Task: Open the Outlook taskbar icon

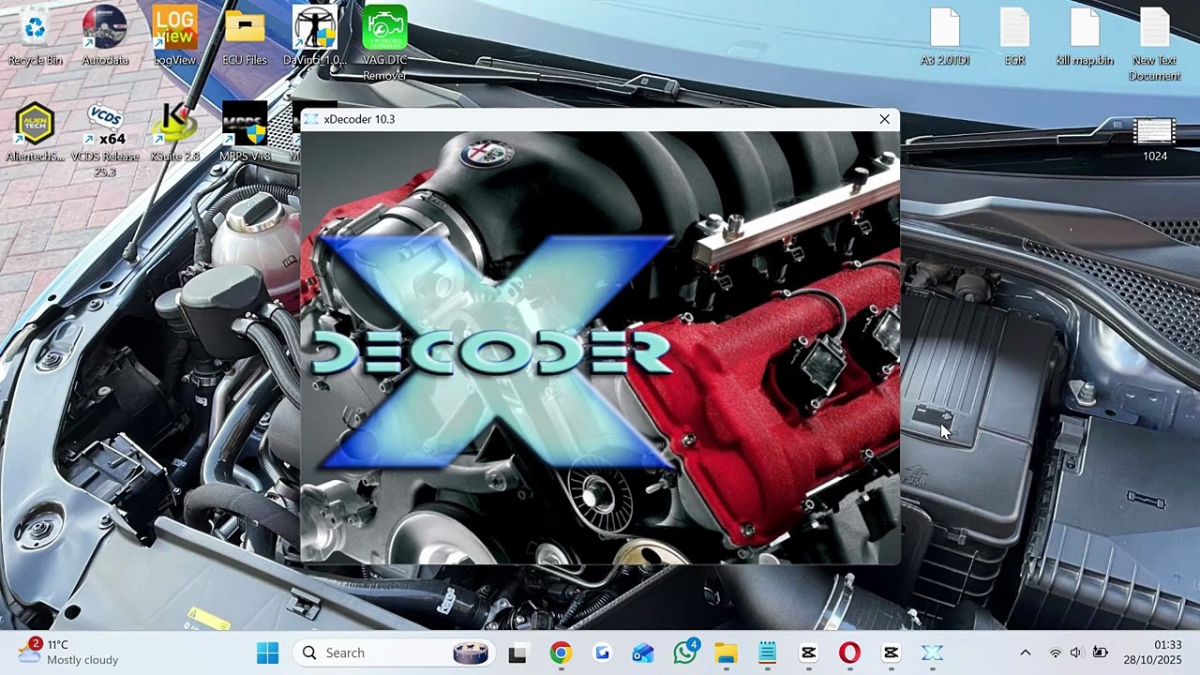Action: coord(643,652)
